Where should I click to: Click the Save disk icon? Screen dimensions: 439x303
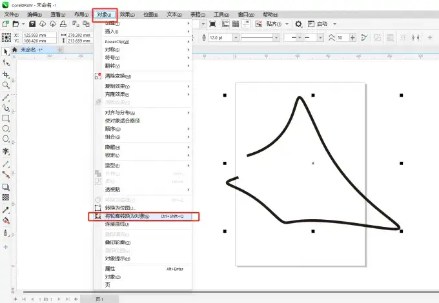tap(32, 24)
